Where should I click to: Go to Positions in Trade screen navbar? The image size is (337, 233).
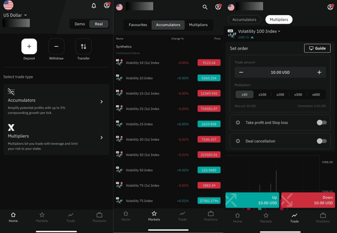click(323, 217)
